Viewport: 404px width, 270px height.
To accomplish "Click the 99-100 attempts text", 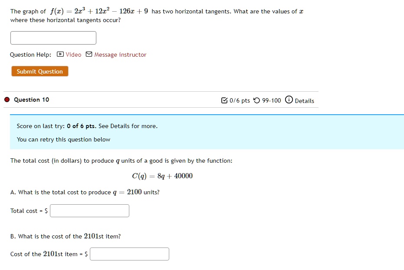I will point(272,100).
